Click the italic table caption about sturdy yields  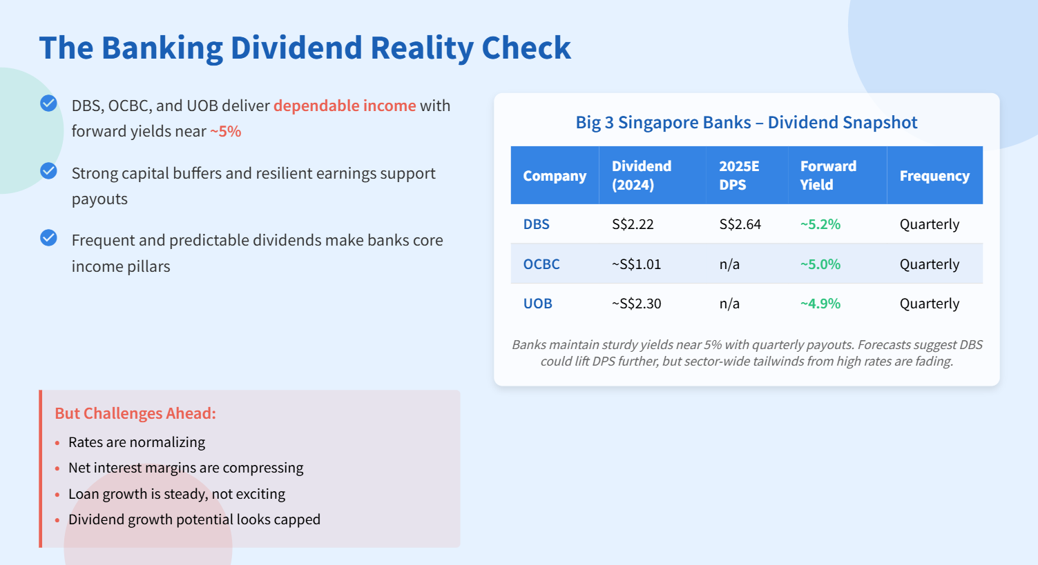(747, 353)
